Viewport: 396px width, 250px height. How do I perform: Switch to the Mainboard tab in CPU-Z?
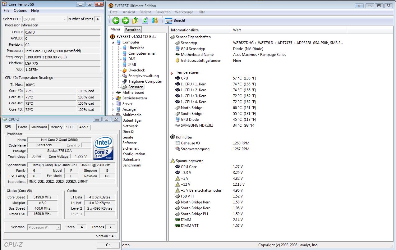pos(39,127)
